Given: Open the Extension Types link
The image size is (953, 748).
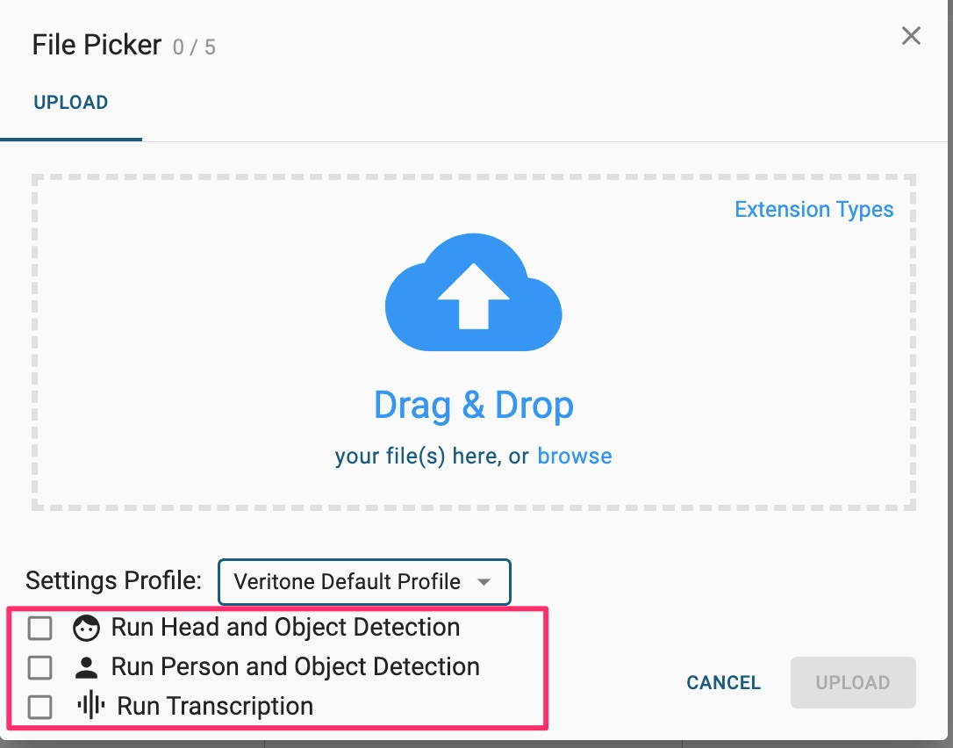Looking at the screenshot, I should tap(813, 210).
